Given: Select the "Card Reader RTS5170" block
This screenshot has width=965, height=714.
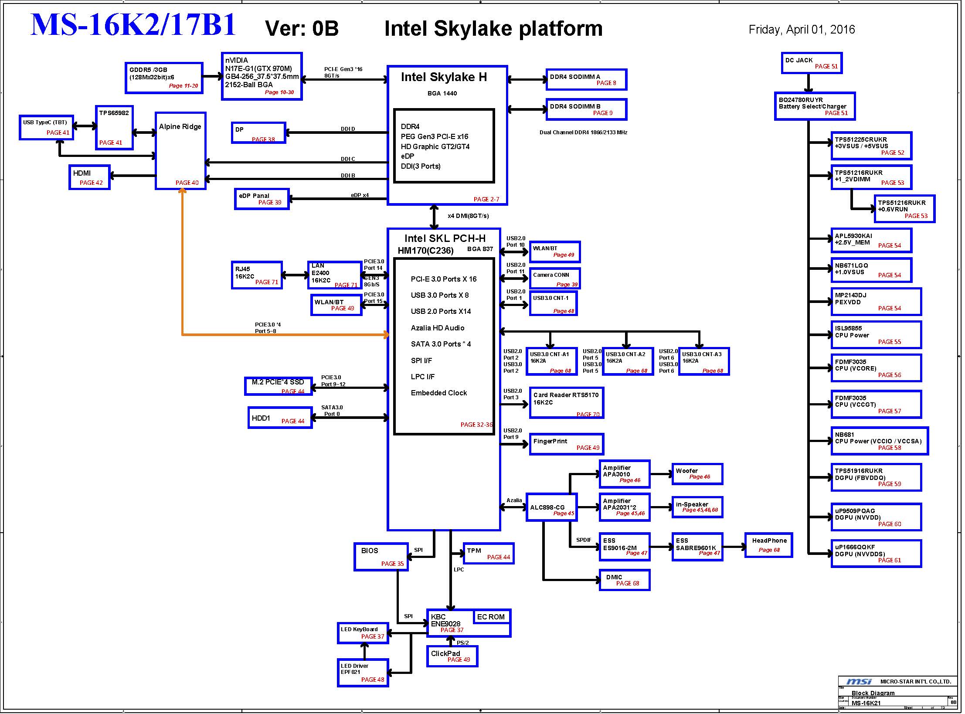Looking at the screenshot, I should [x=567, y=403].
